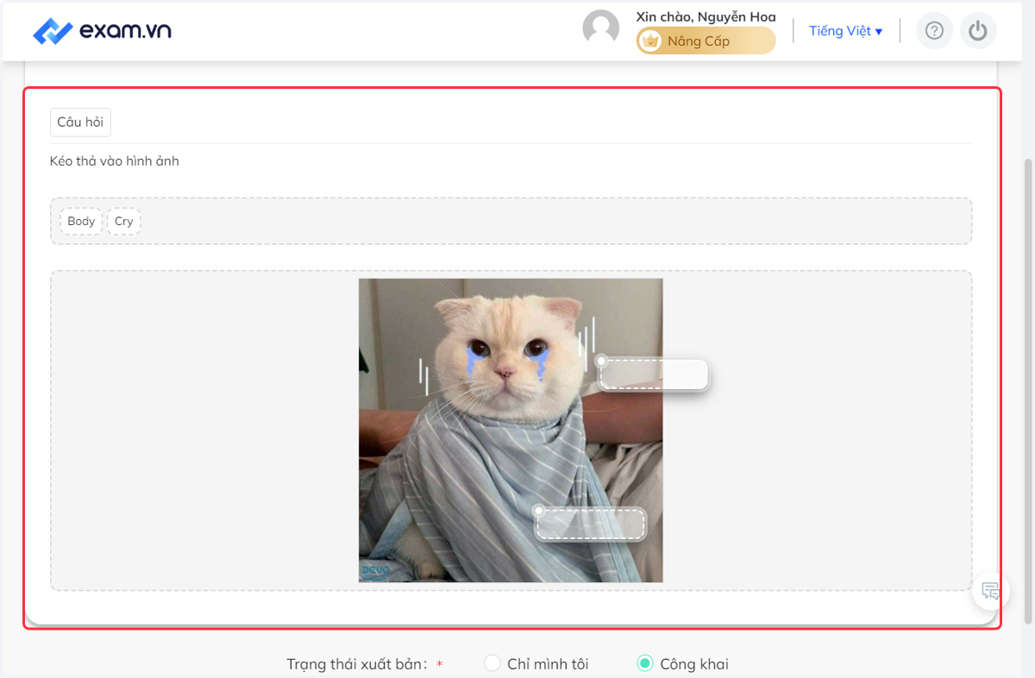This screenshot has height=678, width=1035.
Task: Click the upper drop box near cat's ear
Action: [653, 374]
